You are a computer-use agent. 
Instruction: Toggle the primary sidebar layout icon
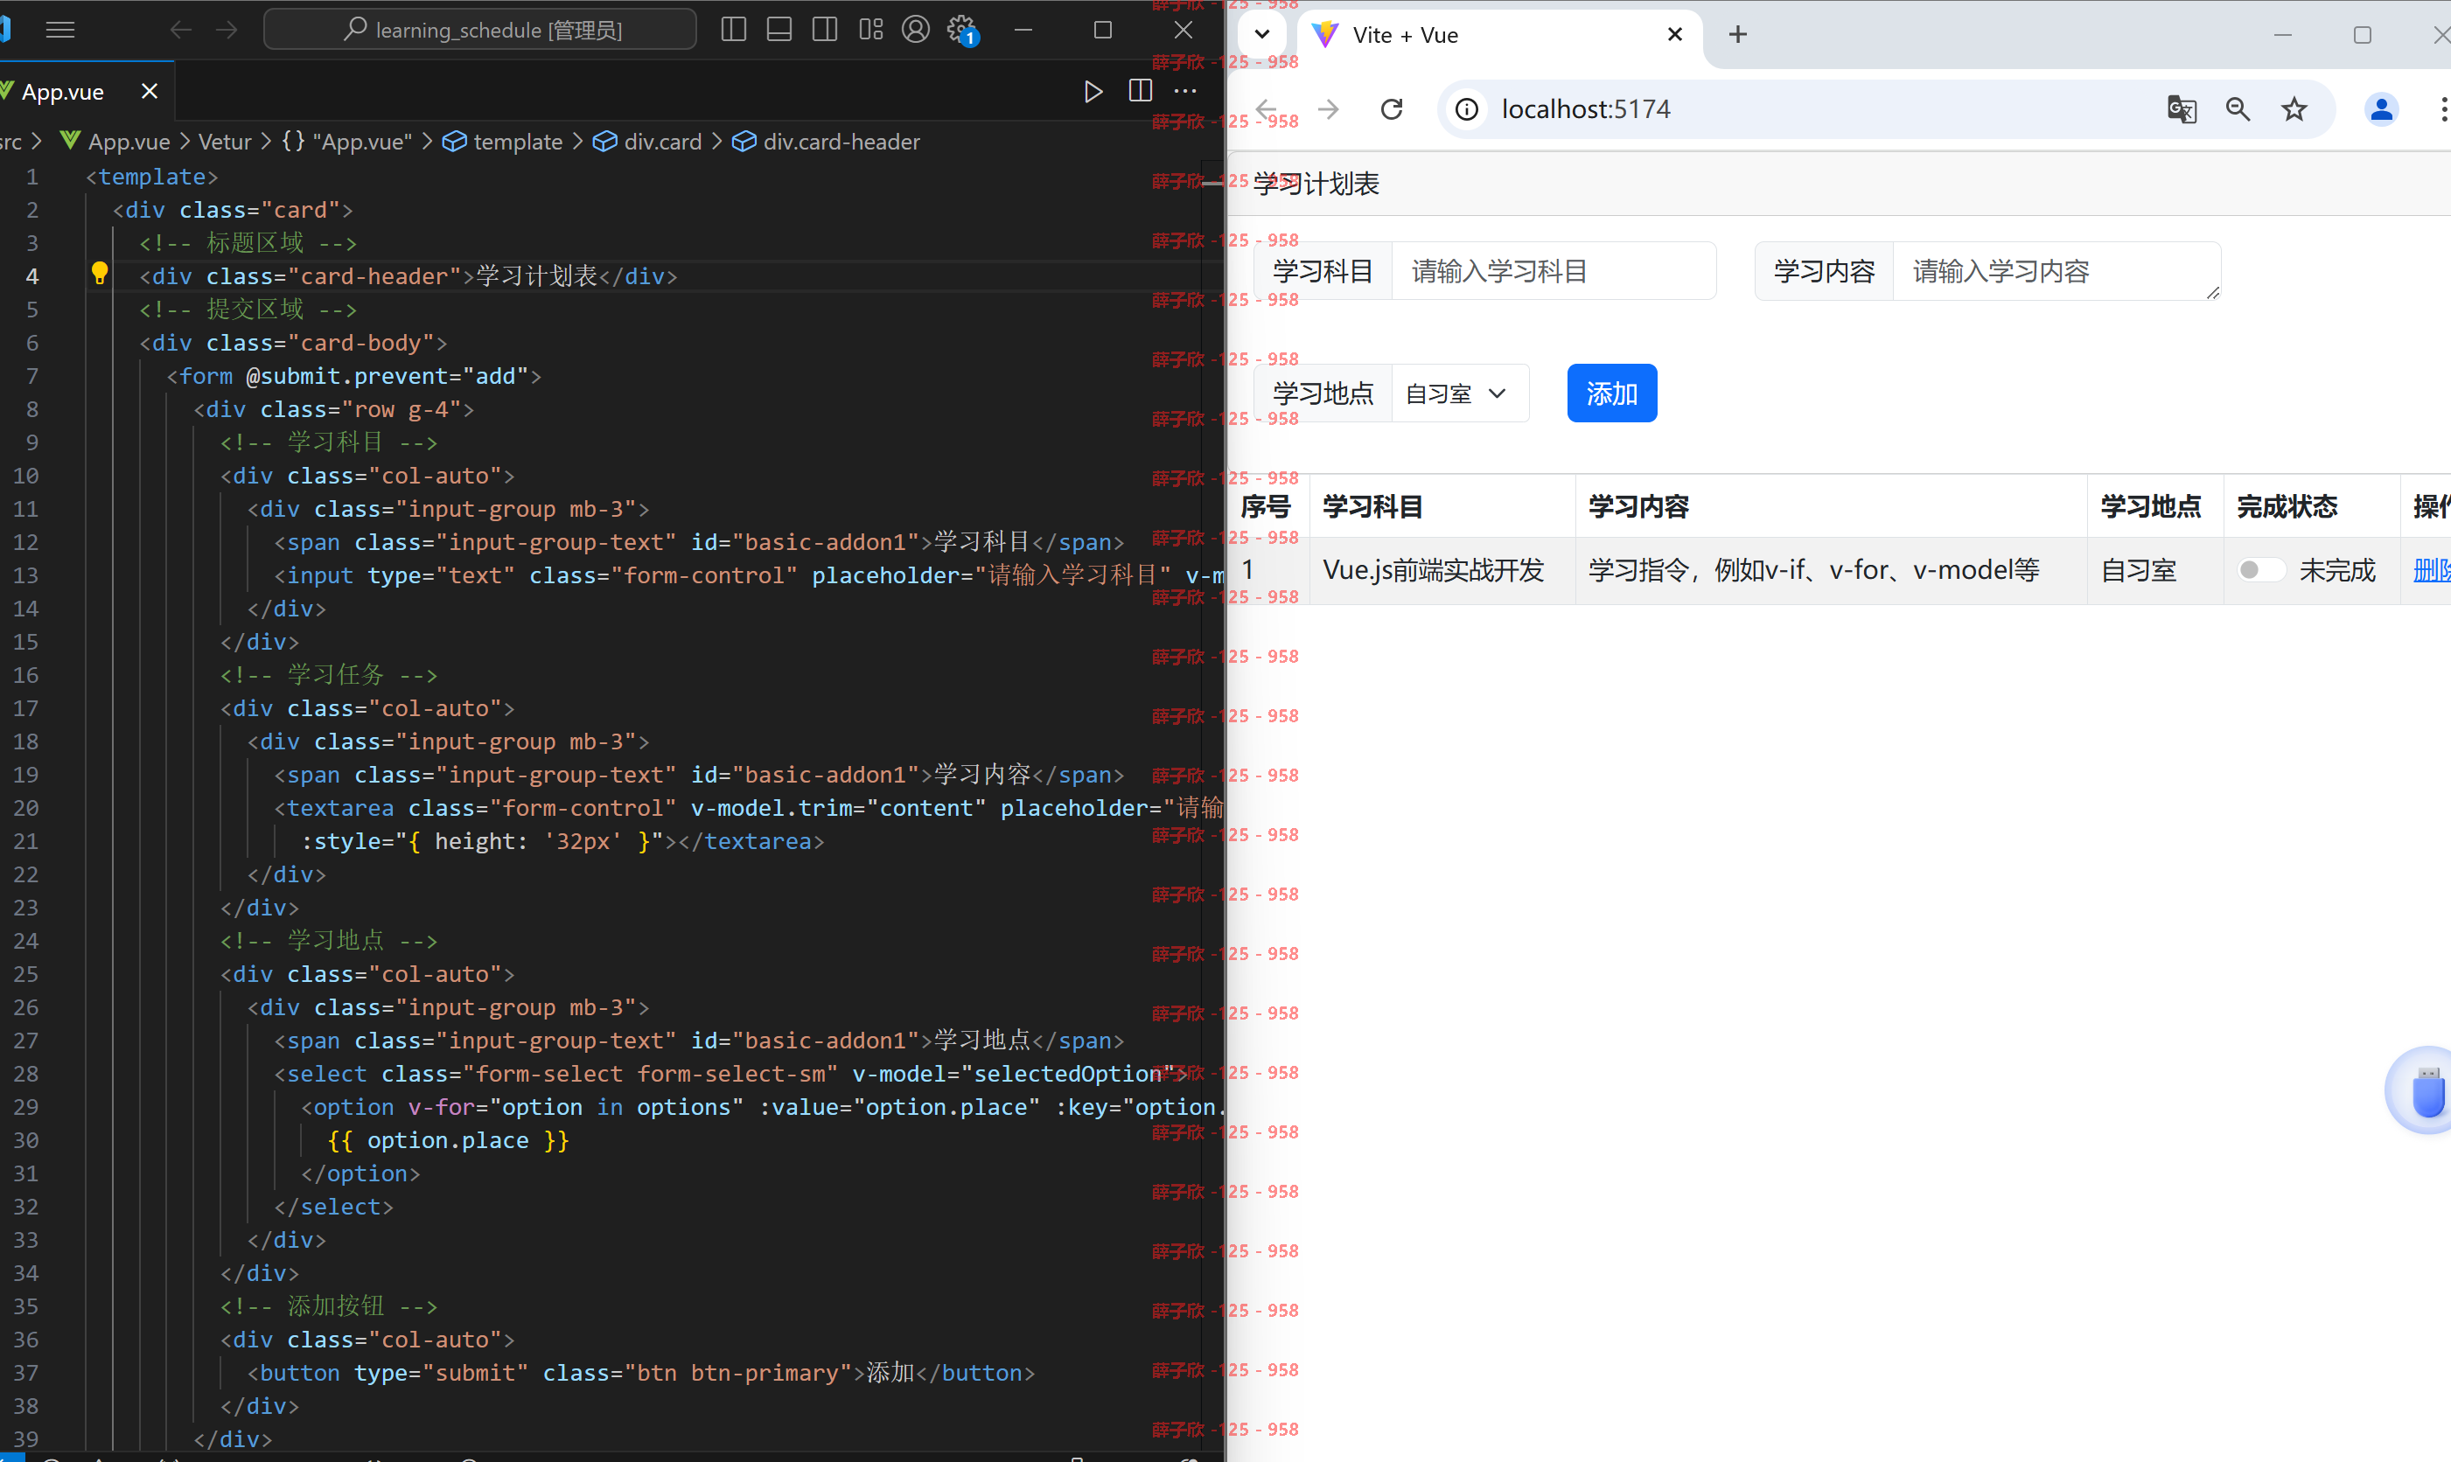click(x=733, y=30)
